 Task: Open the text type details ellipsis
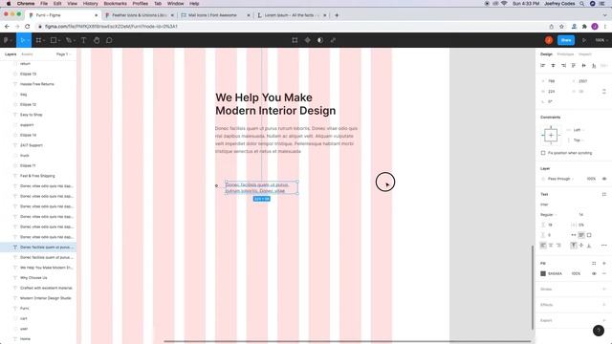point(604,246)
